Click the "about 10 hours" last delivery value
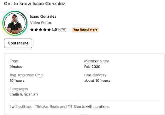 click(x=97, y=81)
